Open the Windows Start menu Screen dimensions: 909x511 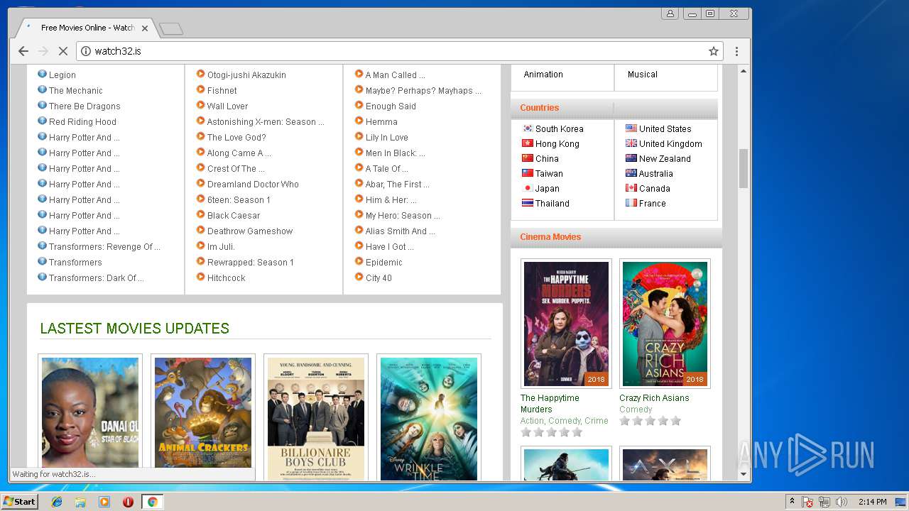[20, 502]
